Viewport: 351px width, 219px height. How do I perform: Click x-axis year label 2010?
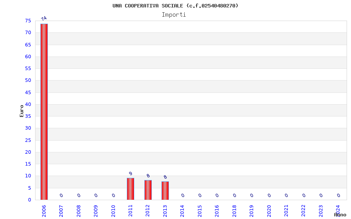pos(113,211)
